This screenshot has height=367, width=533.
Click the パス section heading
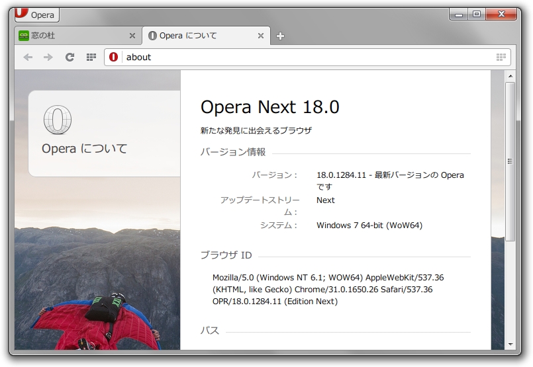(x=210, y=331)
